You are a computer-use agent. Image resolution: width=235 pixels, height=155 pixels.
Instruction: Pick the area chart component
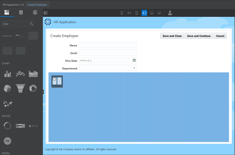click(33, 74)
